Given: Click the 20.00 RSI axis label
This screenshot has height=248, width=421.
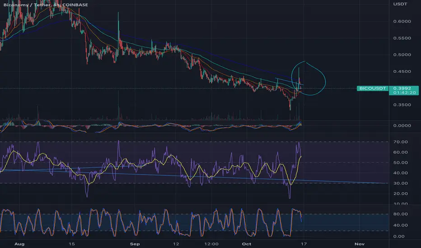Looking at the screenshot, I should 401,193.
